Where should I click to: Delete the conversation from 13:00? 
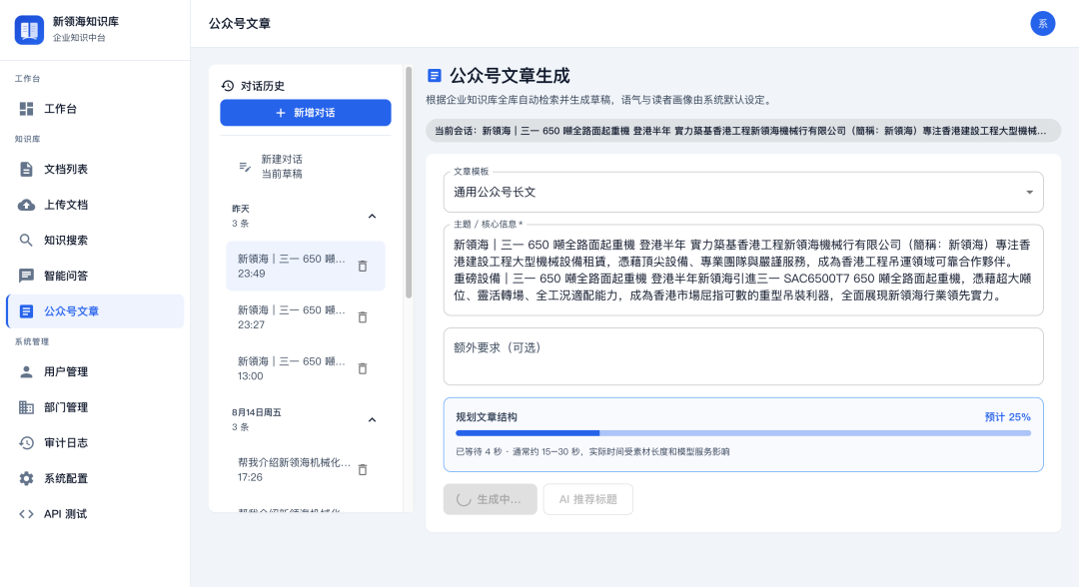(x=363, y=369)
